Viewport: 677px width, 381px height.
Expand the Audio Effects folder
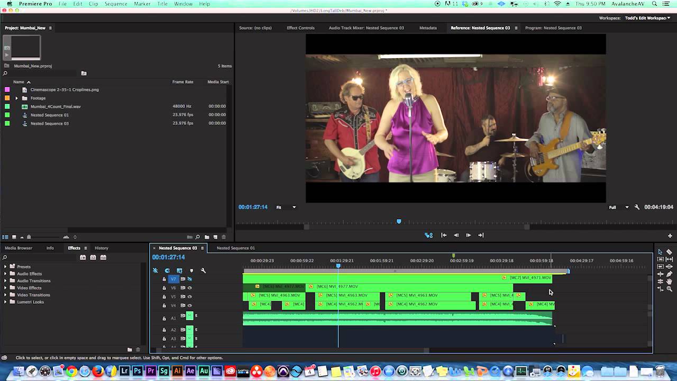5,274
